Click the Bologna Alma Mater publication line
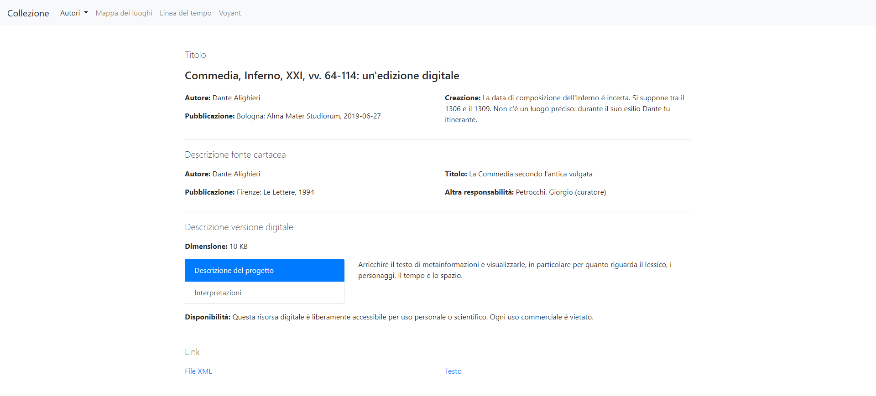Image resolution: width=876 pixels, height=396 pixels. pos(283,116)
